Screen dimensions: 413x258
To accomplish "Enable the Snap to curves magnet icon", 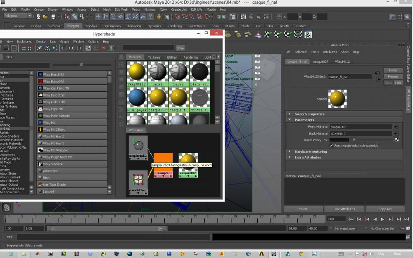I will tap(185, 17).
